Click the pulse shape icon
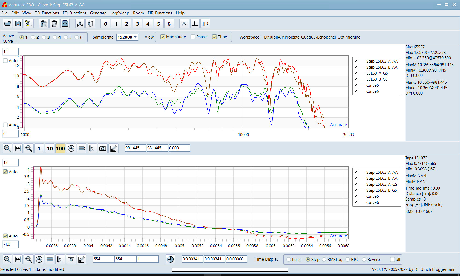The image size is (460, 276). coord(195,24)
